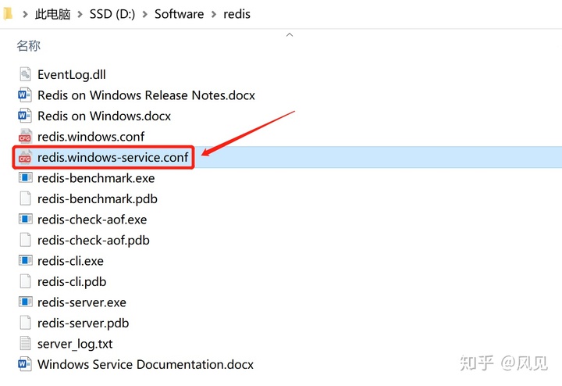This screenshot has width=562, height=386.
Task: Select the redis-cli.exe file name
Action: [70, 261]
